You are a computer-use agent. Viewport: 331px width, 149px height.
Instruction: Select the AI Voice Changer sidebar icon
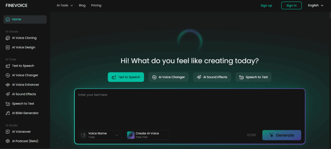[x=8, y=75]
